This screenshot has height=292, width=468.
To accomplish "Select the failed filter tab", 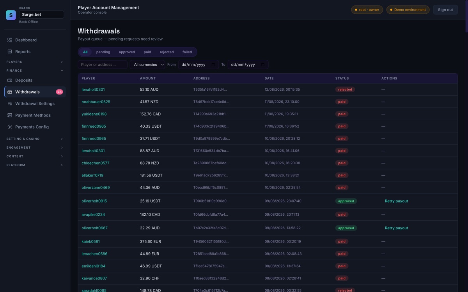I will (x=187, y=52).
